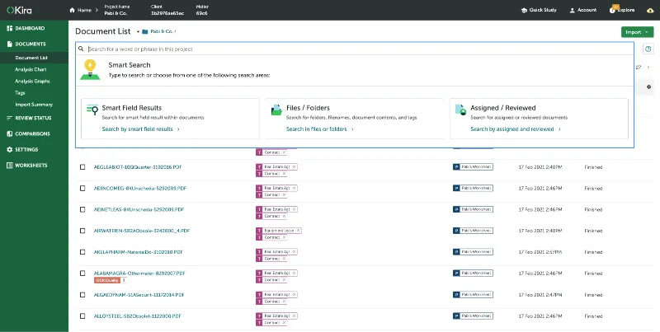
Task: Select checkbox for AEGLEABIOT-10QQuarter document
Action: point(82,166)
